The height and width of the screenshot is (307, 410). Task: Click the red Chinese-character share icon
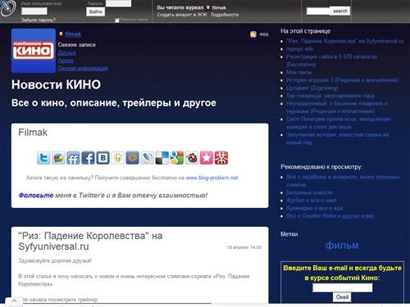click(221, 158)
